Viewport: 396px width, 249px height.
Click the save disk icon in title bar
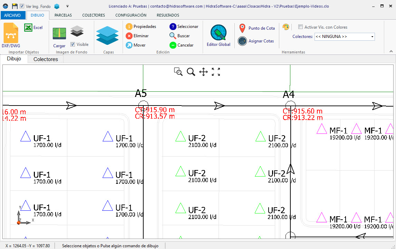[15, 6]
